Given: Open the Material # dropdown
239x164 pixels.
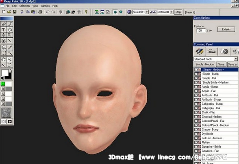Looking at the screenshot, I should pos(172,12).
